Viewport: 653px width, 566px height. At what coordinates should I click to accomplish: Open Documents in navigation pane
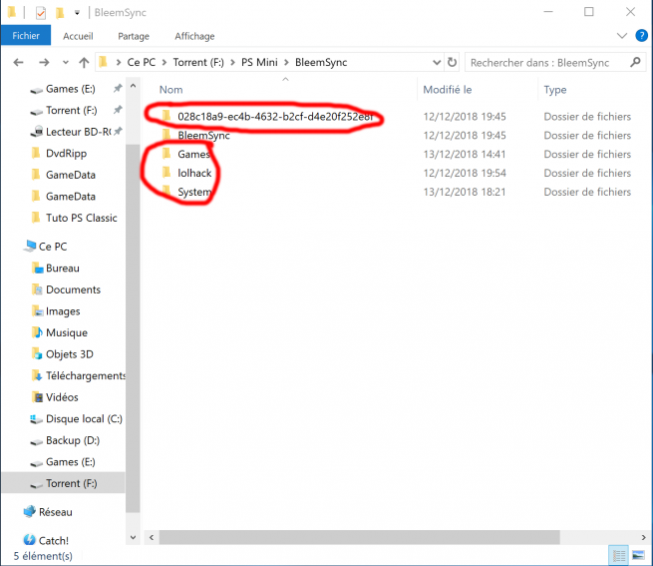73,289
